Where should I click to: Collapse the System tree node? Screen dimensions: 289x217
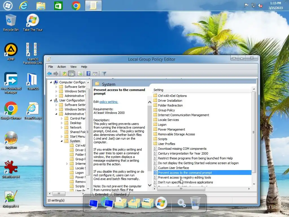[62, 141]
